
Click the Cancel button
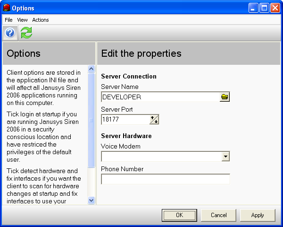coord(218,215)
